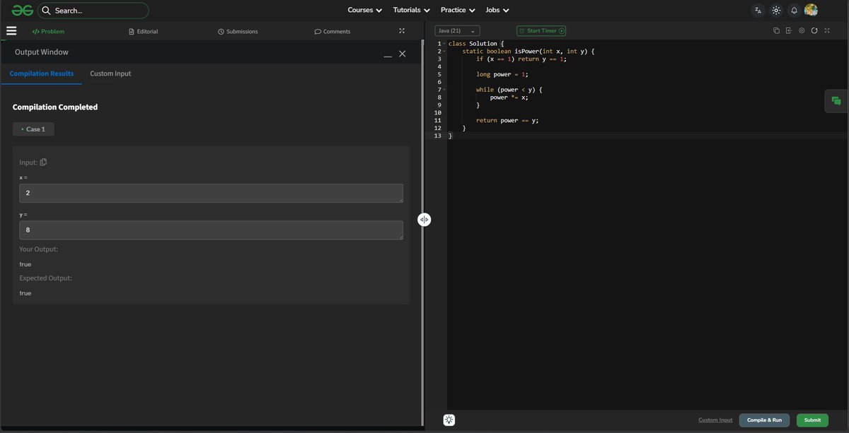The image size is (849, 433).
Task: Collapse the class Solution fold arrow on line 1
Action: click(444, 44)
